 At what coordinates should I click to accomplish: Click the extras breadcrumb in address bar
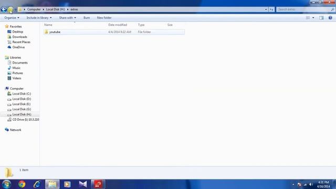[74, 9]
